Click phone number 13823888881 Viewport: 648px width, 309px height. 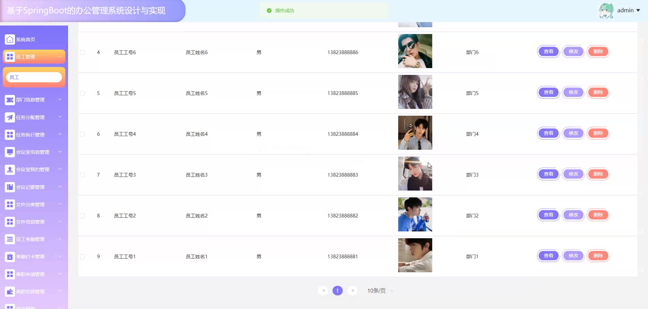[x=343, y=257]
